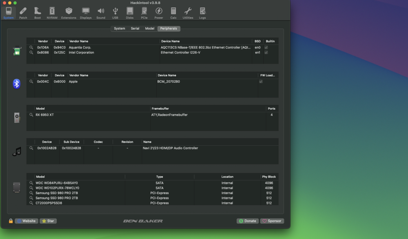Click the Sponsor button
Screen dimensions: 408x239
272,221
